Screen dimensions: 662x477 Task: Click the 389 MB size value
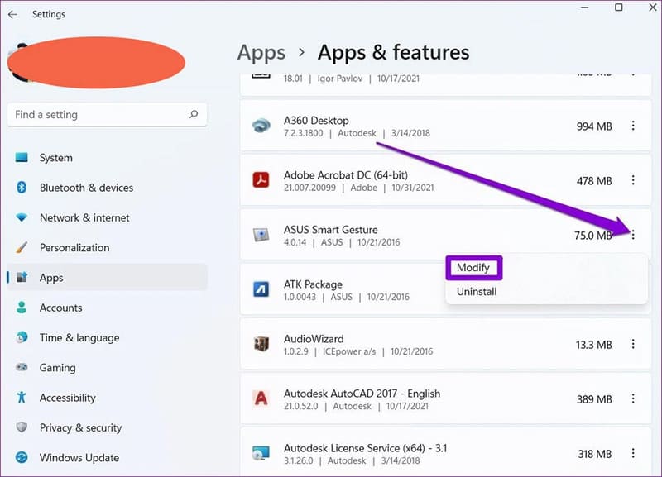pos(594,399)
